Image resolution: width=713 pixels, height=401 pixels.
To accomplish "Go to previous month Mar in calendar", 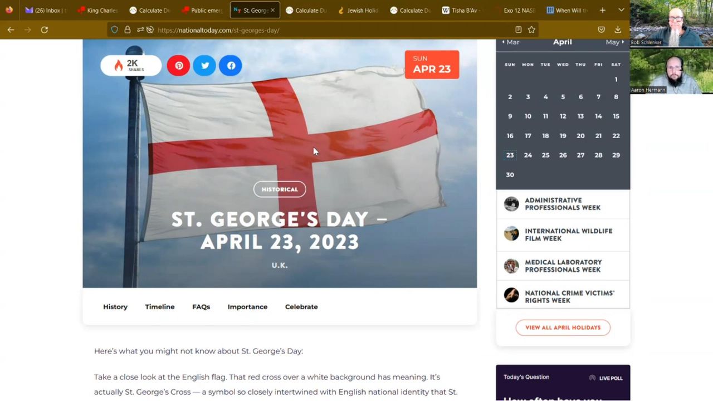I will coord(510,42).
